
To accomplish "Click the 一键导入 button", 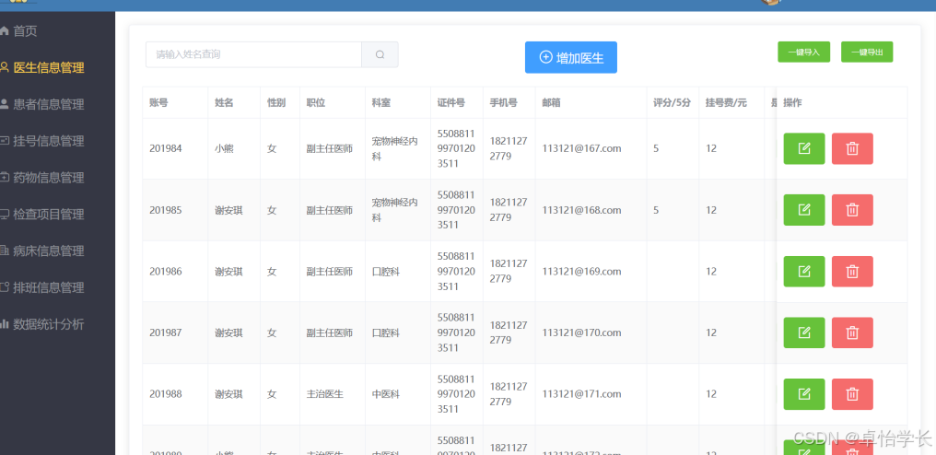I will tap(803, 52).
